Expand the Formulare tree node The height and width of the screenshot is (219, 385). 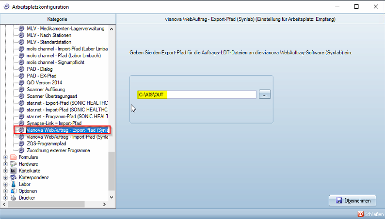[x=5, y=157]
